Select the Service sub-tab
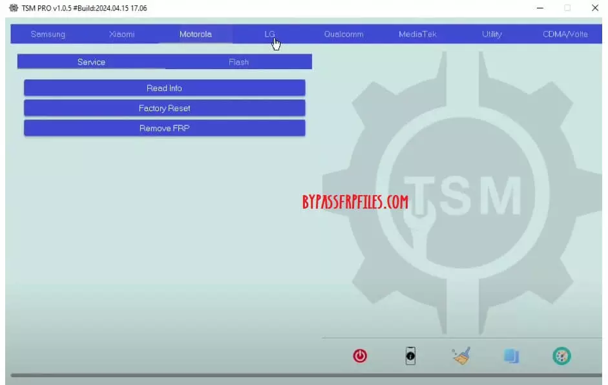 (x=90, y=62)
